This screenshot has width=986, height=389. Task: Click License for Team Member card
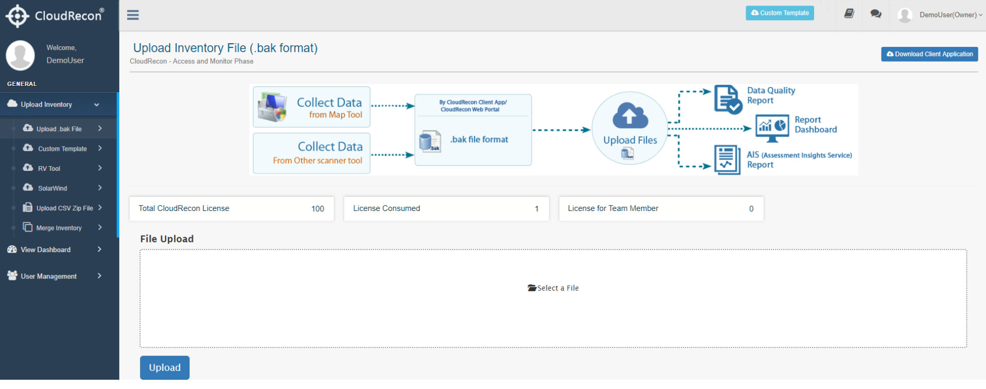(x=661, y=208)
